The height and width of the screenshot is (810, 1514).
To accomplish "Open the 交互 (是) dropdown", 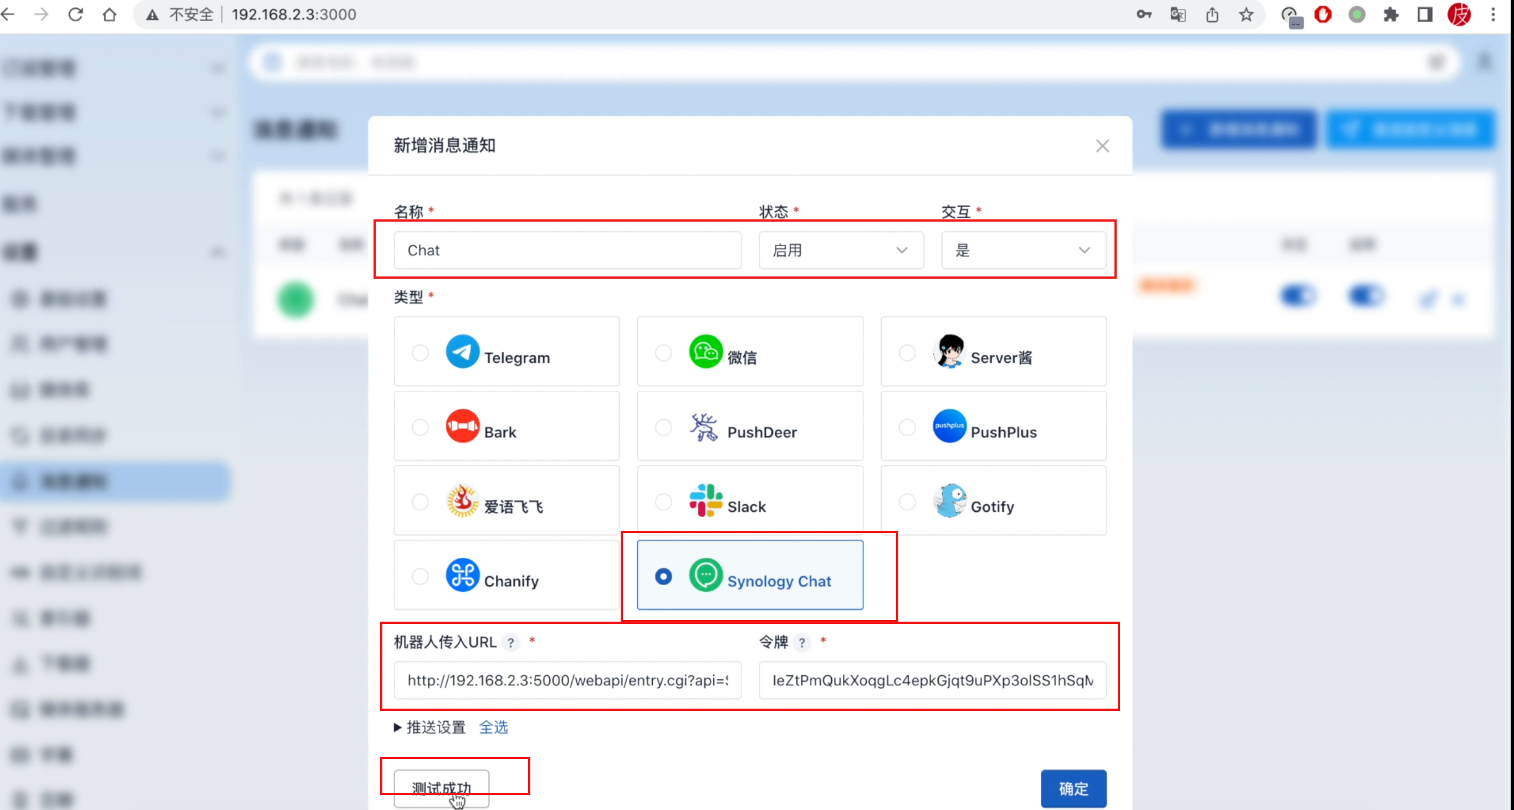I will [1025, 250].
